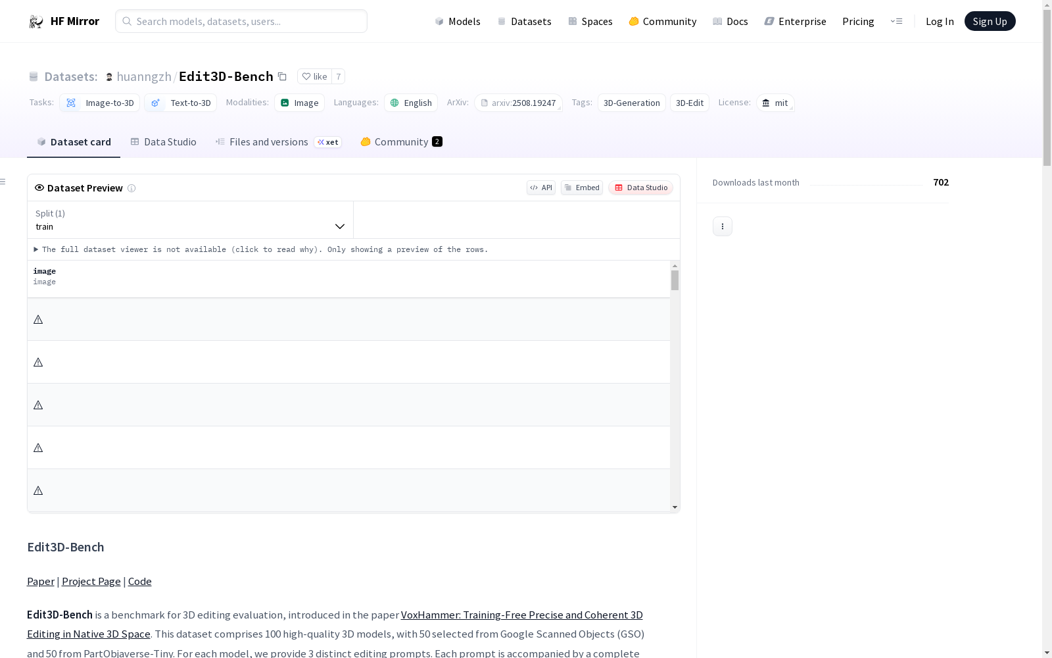Open the Code link
Viewport: 1052px width, 658px height.
[140, 582]
